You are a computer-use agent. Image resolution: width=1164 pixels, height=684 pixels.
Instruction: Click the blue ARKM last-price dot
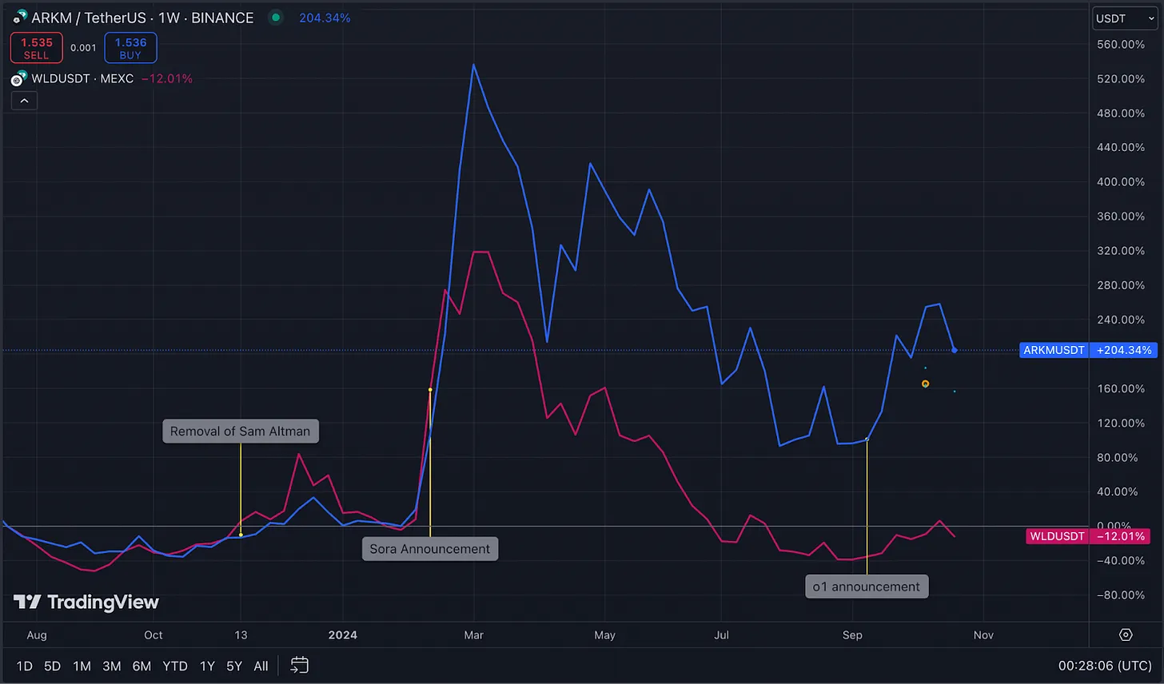(955, 350)
